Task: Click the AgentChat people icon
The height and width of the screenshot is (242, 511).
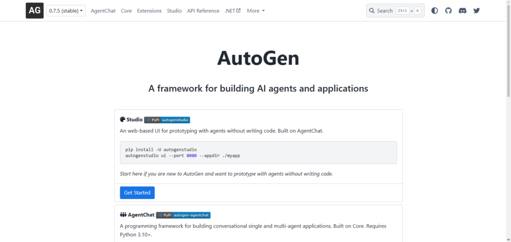Action: [123, 215]
